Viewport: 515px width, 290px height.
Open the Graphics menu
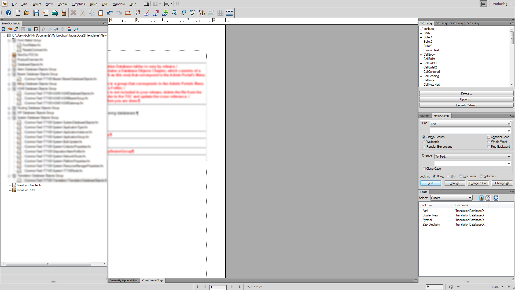pyautogui.click(x=78, y=4)
